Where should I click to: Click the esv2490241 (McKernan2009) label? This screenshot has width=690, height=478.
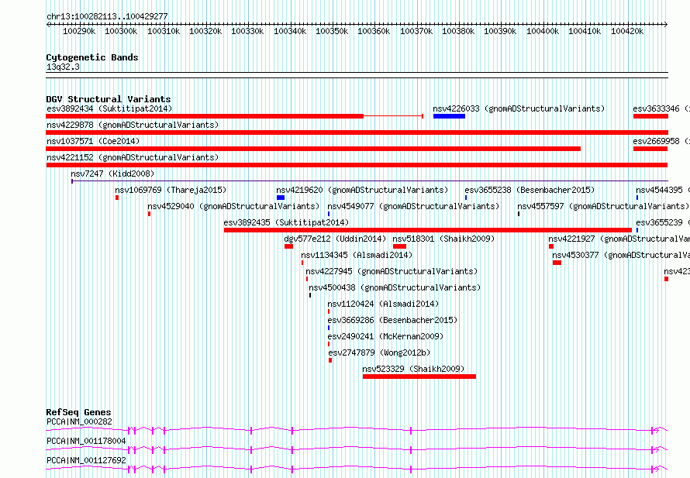tap(385, 336)
